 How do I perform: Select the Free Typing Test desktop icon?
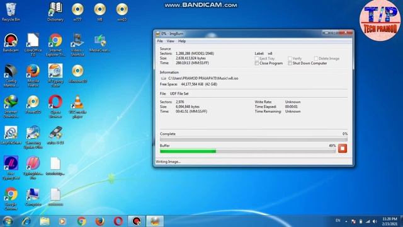[11, 168]
